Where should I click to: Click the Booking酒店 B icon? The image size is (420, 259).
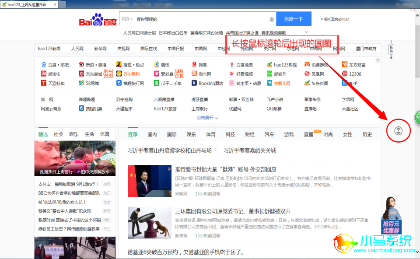click(194, 83)
